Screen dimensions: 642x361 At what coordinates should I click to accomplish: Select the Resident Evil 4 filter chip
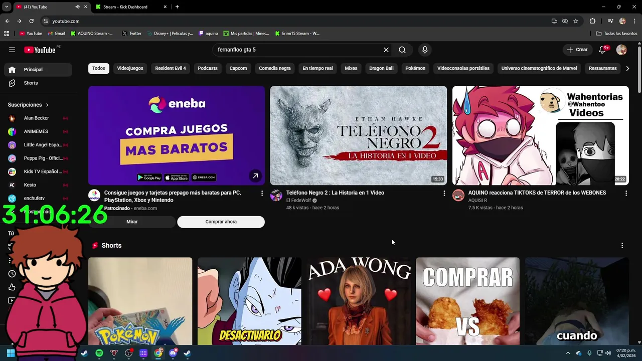tap(171, 68)
